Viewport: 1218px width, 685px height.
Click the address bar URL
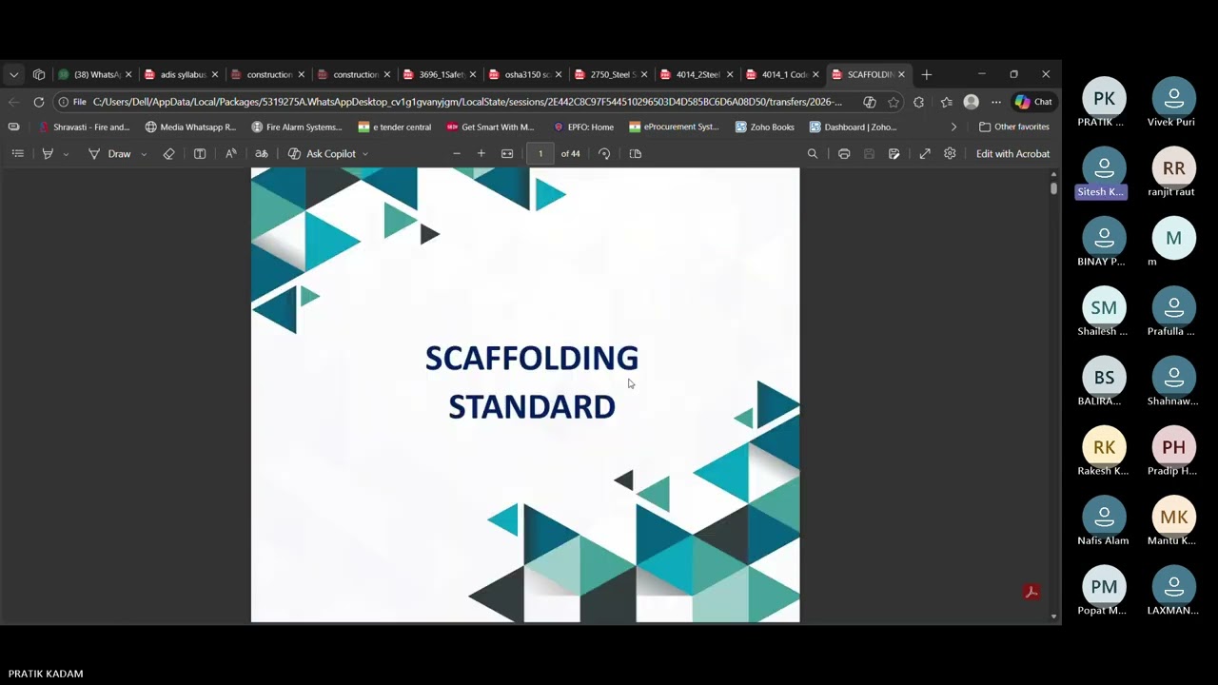[x=466, y=102]
